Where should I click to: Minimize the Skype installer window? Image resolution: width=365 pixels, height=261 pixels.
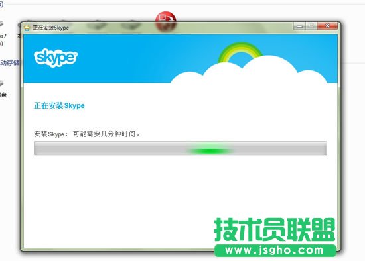(x=299, y=26)
